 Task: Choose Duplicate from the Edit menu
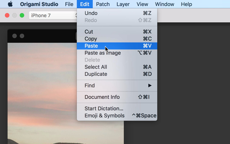96,74
